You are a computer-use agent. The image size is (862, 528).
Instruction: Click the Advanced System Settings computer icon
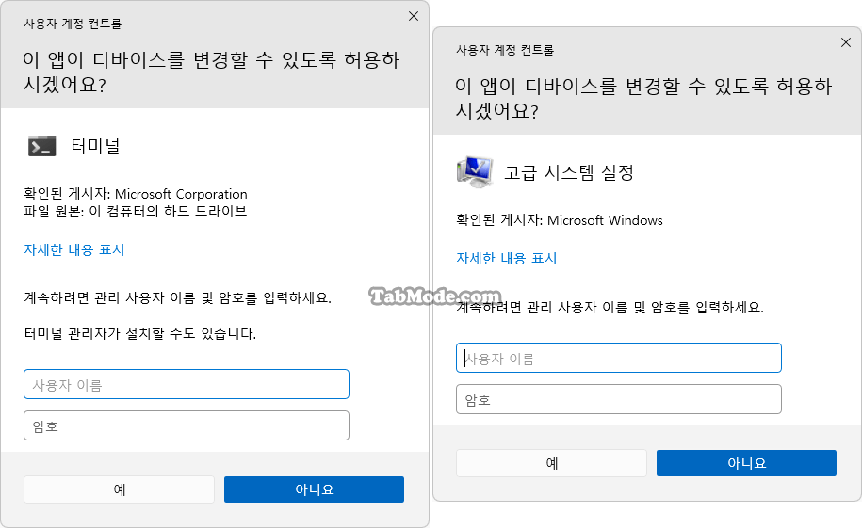pos(475,171)
